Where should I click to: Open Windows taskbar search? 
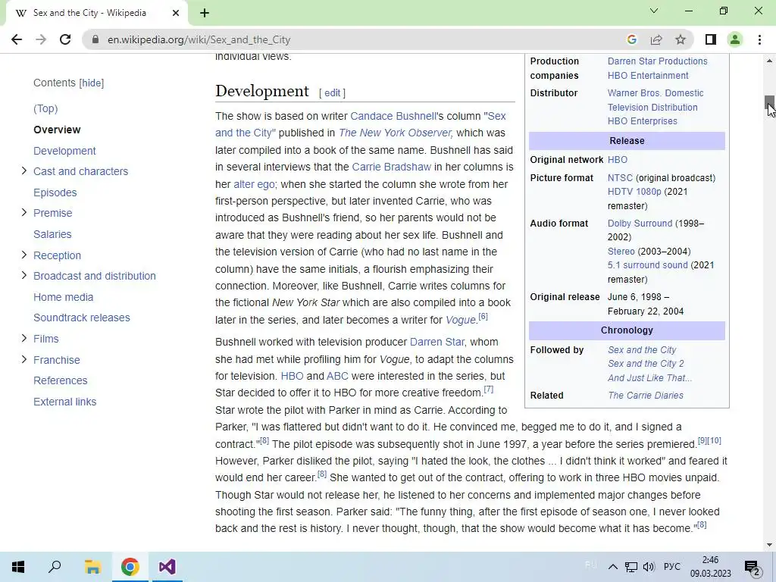55,567
